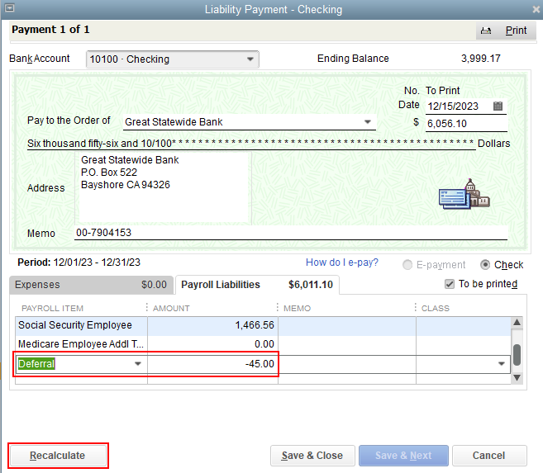Select the Check radio button

pos(485,265)
